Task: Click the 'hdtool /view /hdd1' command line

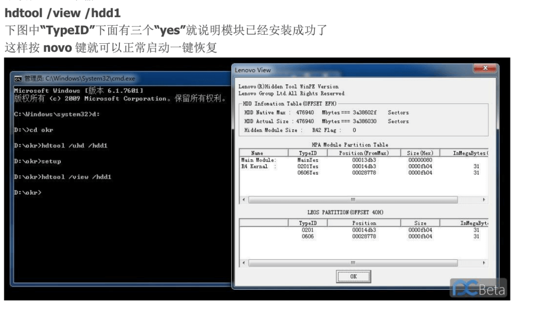Action: (x=63, y=177)
